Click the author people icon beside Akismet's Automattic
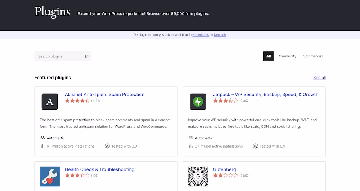This screenshot has height=191, width=360. (x=42, y=138)
